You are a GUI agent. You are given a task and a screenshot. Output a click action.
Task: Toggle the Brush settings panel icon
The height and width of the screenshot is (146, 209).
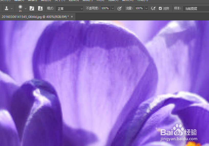32,8
